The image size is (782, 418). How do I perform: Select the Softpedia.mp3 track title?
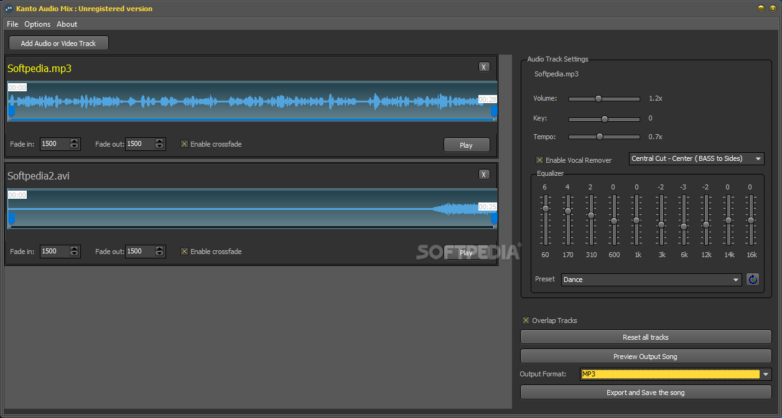coord(39,68)
